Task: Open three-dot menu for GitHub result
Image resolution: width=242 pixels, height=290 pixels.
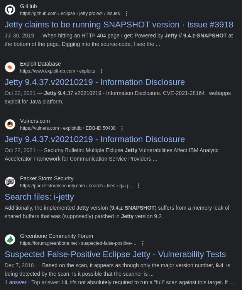Action: pos(127,14)
